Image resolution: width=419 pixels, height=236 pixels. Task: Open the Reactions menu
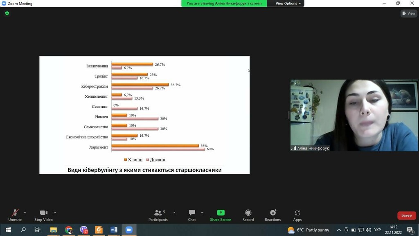(x=273, y=215)
